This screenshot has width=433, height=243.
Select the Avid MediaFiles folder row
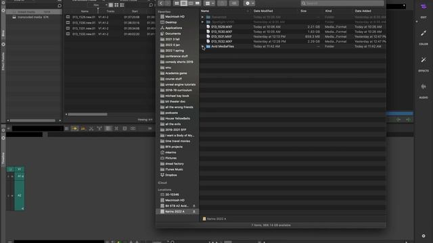pyautogui.click(x=293, y=47)
